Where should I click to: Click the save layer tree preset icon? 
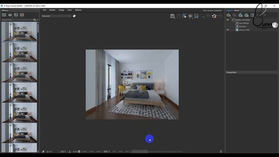pyautogui.click(x=240, y=15)
